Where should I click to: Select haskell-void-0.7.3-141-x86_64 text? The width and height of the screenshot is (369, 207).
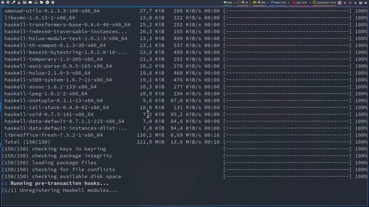tap(49, 114)
